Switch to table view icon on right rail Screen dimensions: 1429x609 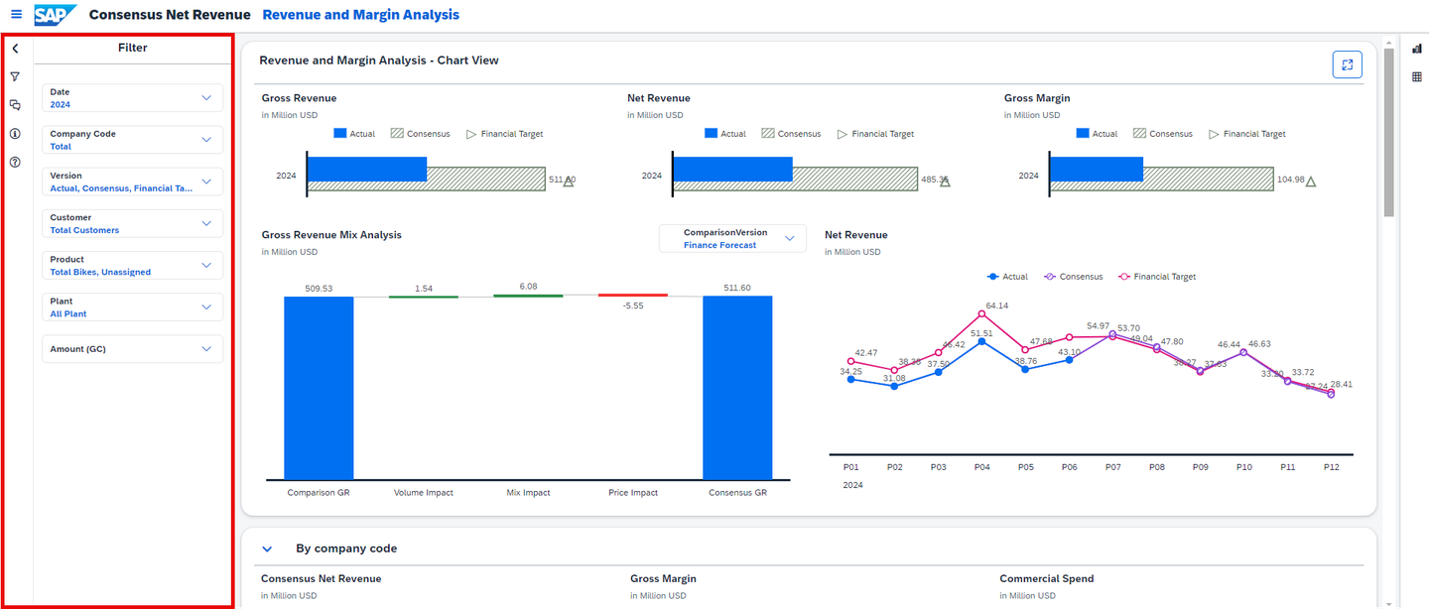pyautogui.click(x=1417, y=76)
